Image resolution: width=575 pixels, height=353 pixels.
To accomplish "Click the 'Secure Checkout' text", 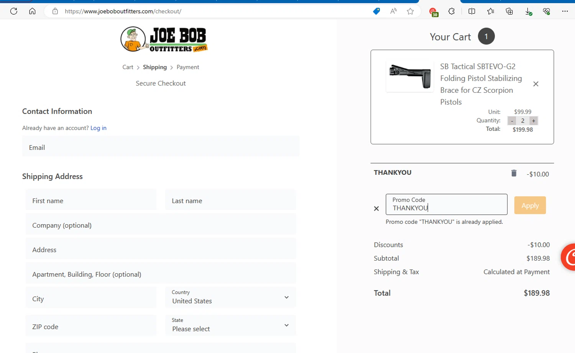I will point(161,83).
